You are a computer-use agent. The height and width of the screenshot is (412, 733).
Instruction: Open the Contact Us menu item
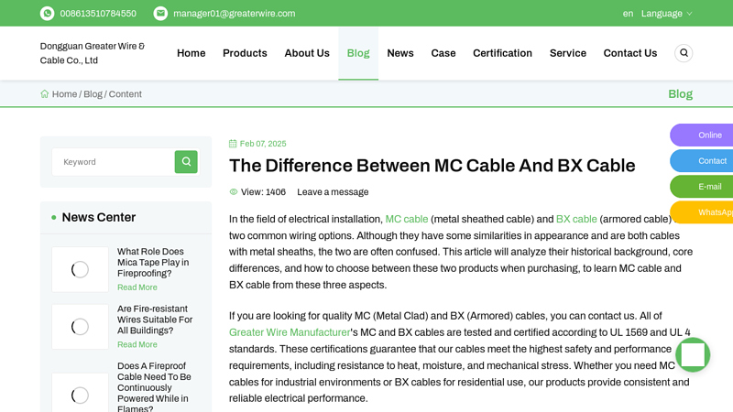point(630,53)
